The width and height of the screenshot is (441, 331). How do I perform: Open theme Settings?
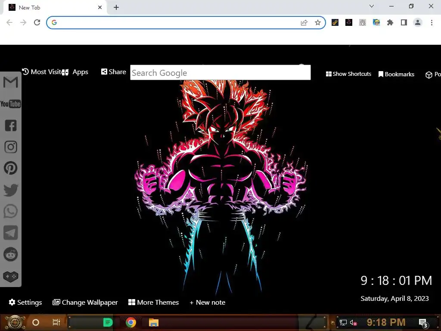pyautogui.click(x=25, y=302)
